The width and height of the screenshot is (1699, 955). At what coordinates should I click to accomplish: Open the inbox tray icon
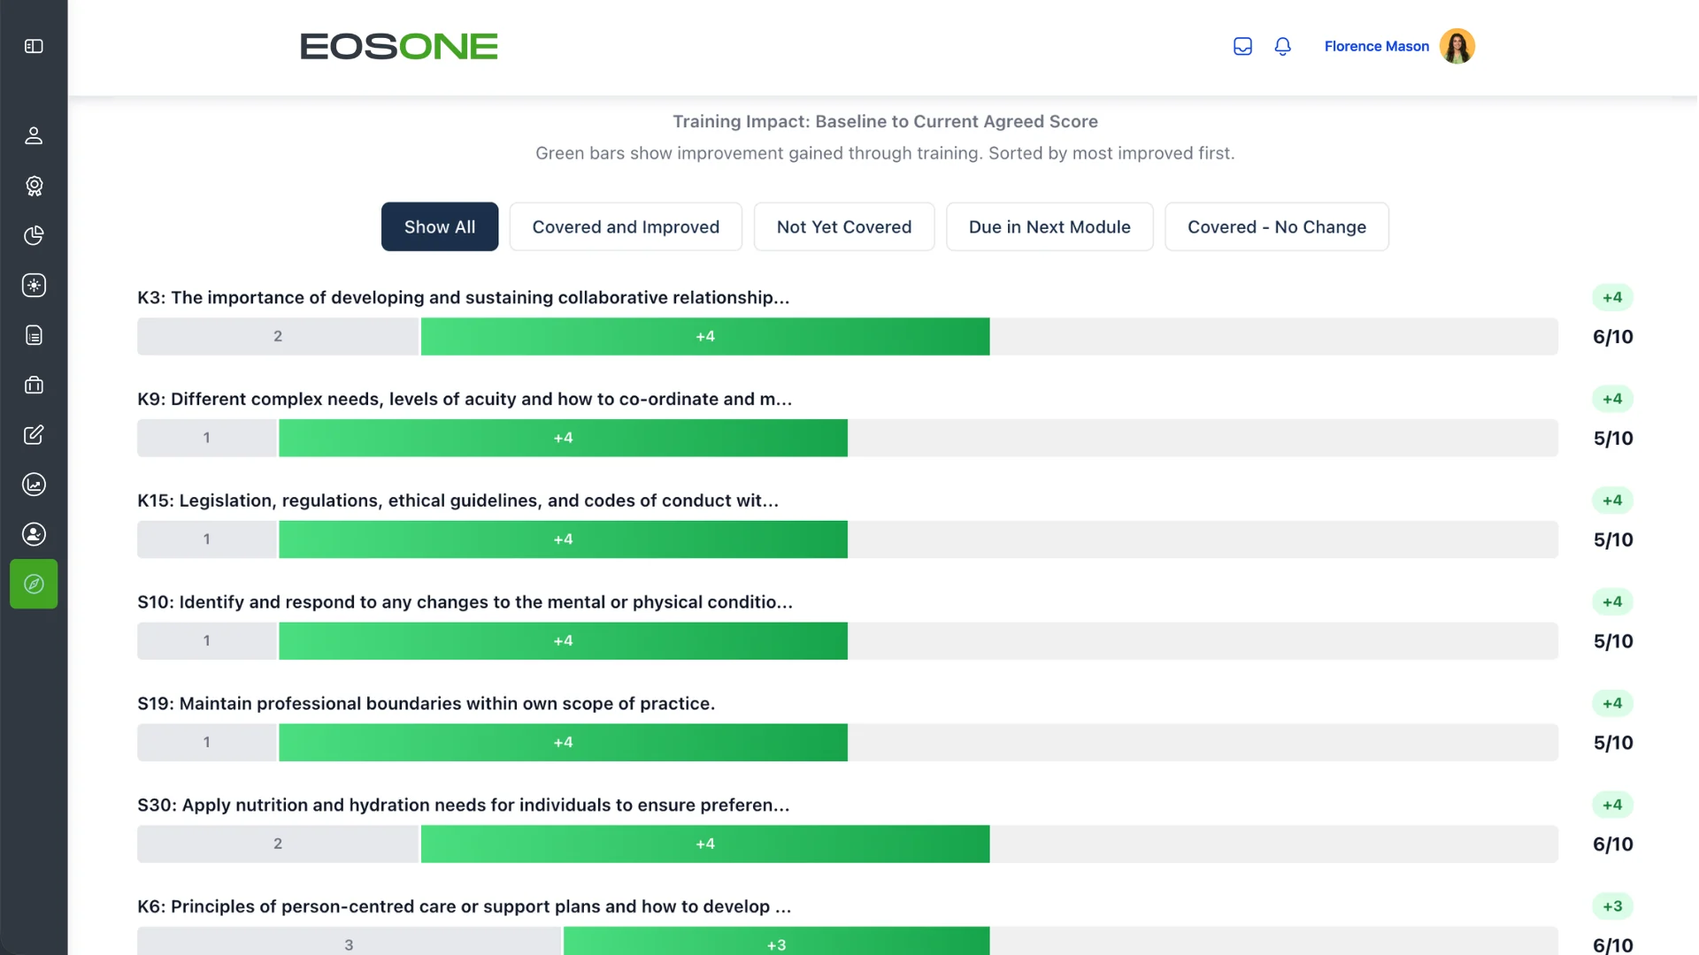pyautogui.click(x=1242, y=46)
